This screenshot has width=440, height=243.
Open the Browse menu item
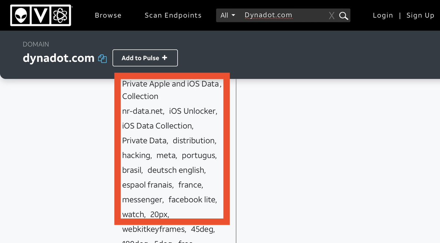(108, 15)
